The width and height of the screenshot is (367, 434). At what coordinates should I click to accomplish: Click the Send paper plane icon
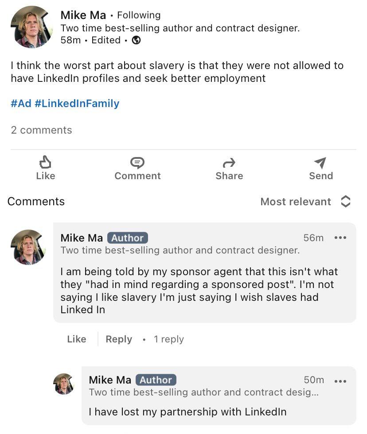[320, 163]
